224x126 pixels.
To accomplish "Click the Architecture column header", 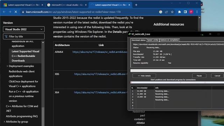I will click(62, 45).
